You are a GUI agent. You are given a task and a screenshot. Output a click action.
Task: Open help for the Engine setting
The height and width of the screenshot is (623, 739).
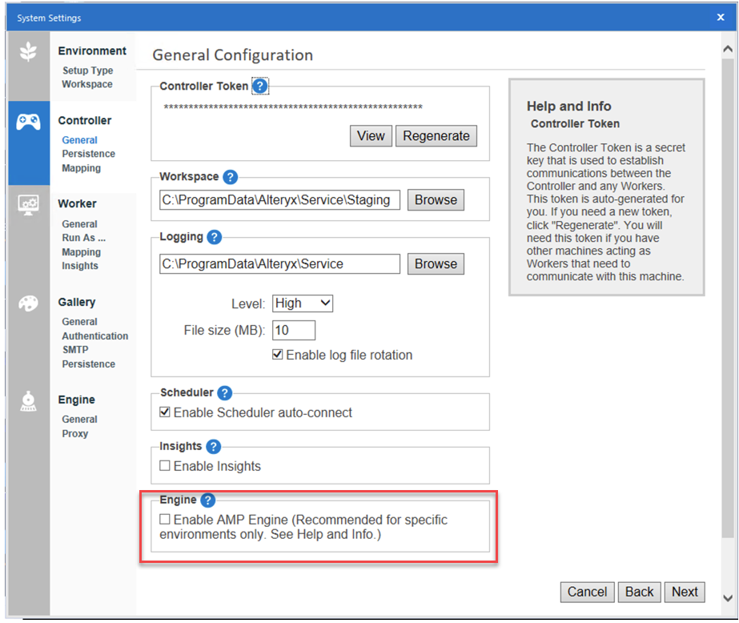[207, 500]
